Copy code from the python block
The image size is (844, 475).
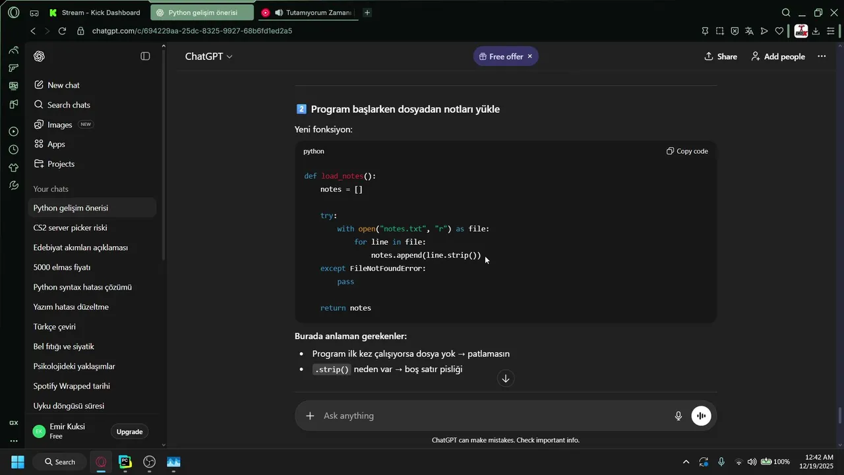[687, 151]
